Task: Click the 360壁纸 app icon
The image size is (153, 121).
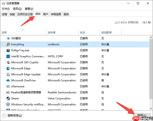Action: (x=8, y=38)
